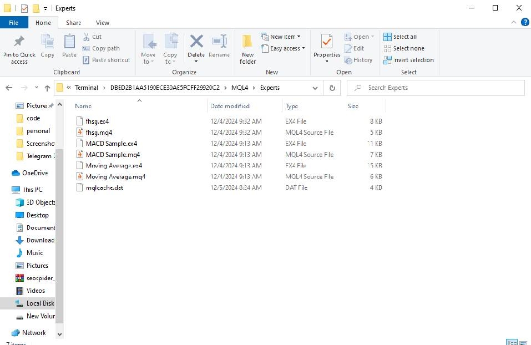
Task: Switch to the View ribbon tab
Action: (102, 23)
